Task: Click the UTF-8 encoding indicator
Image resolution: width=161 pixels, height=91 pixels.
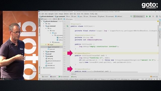Action: tap(150, 79)
